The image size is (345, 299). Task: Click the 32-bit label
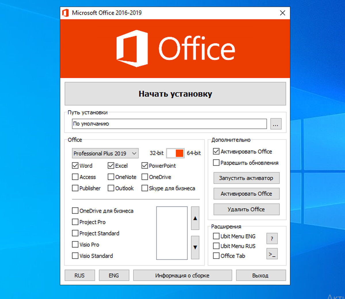[156, 153]
